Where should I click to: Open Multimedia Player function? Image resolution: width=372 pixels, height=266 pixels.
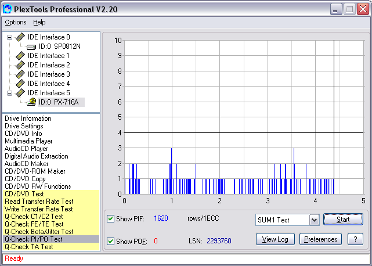coord(28,141)
